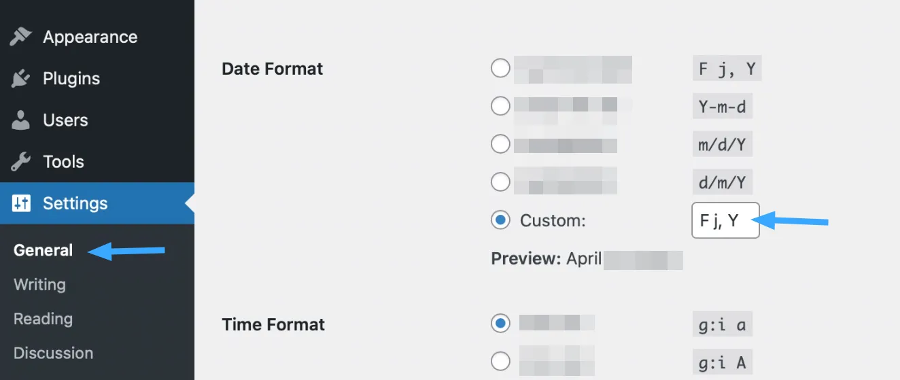Open the Discussion settings page

[53, 353]
